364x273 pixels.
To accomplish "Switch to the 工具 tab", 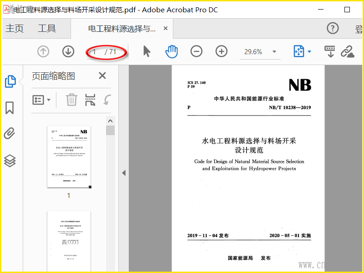I will pos(47,28).
